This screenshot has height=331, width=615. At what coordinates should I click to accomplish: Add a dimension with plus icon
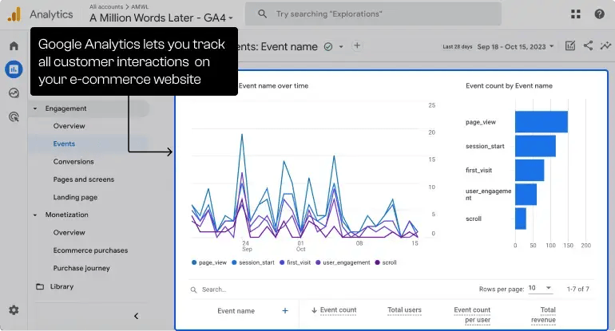pos(285,310)
